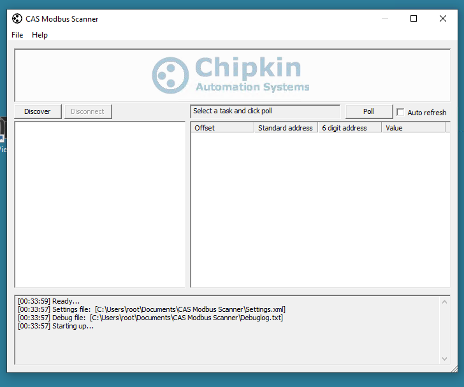464x387 pixels.
Task: Click the log scrollbar up arrow
Action: tap(444, 302)
